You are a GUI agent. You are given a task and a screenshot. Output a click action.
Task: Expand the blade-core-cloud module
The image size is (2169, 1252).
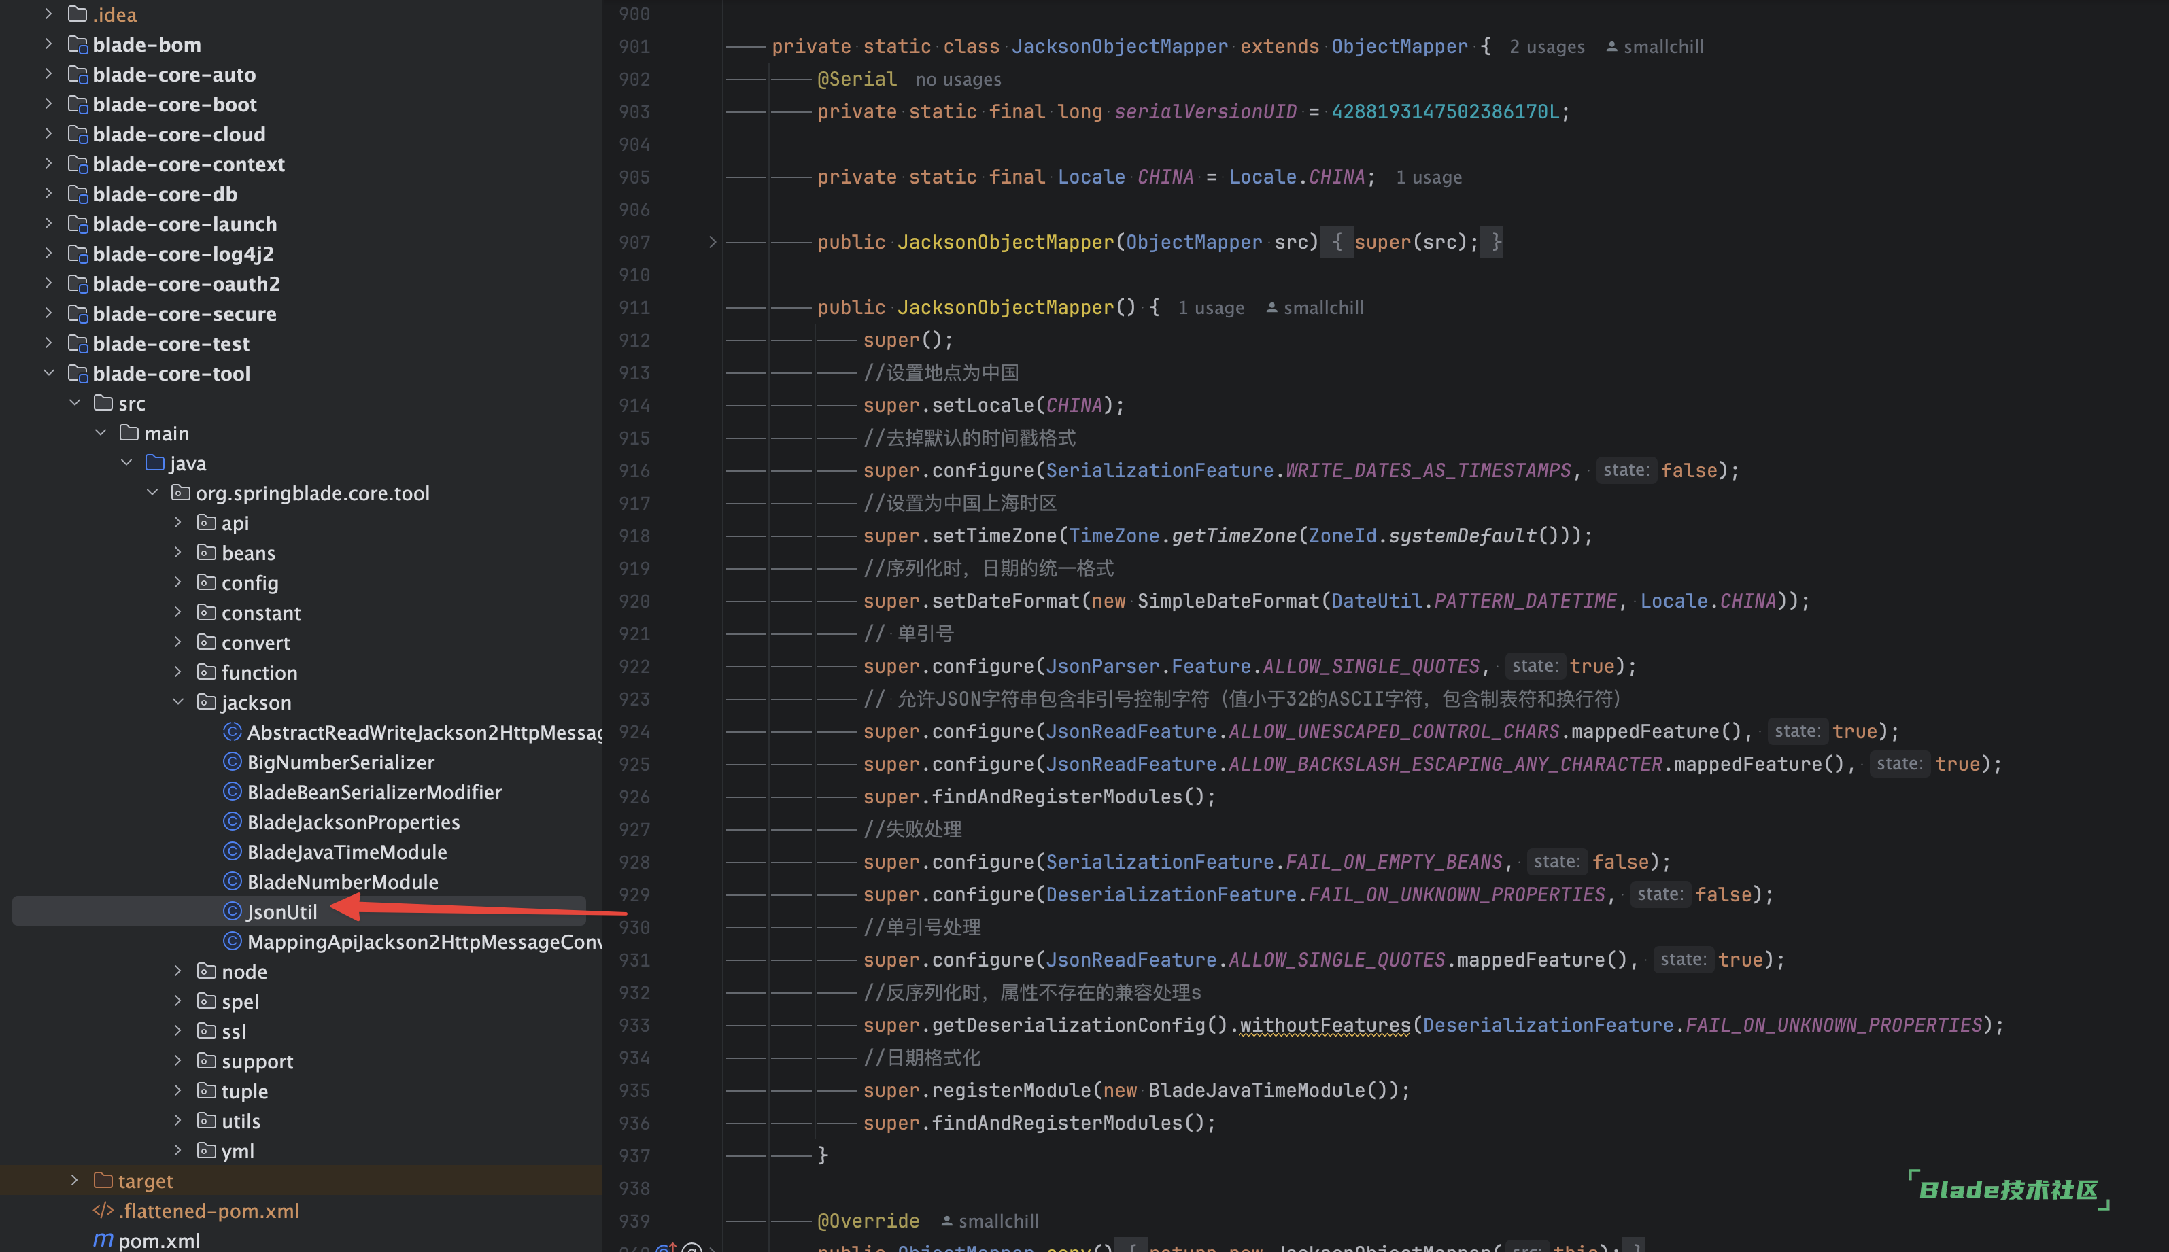pyautogui.click(x=49, y=134)
